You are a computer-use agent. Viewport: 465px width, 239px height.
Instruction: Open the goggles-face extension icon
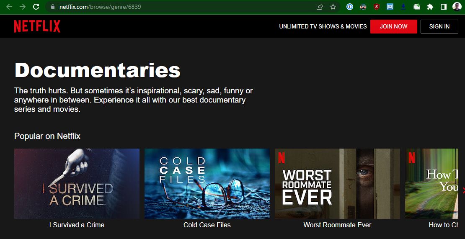coord(363,7)
